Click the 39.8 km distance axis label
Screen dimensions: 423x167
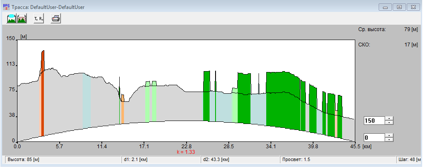(x=313, y=147)
